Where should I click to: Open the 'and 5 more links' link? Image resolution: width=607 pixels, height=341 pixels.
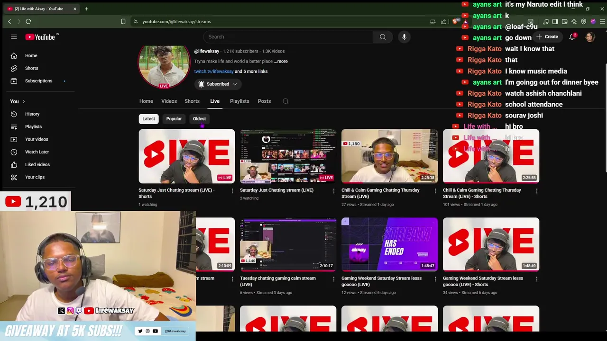251,72
